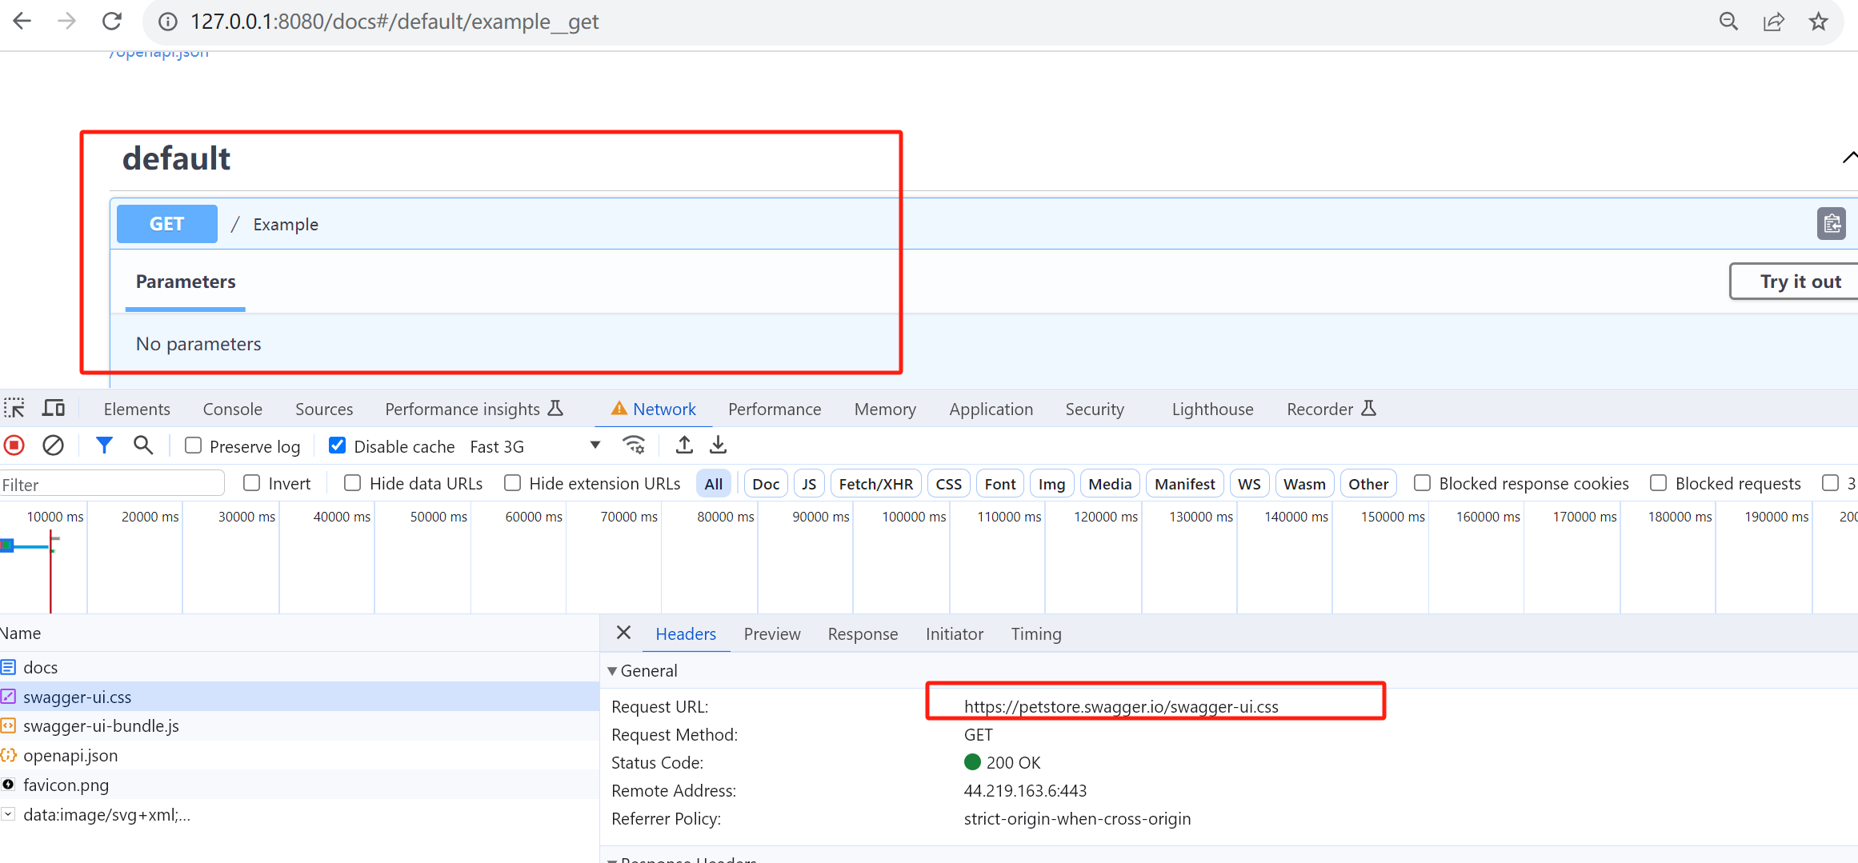This screenshot has height=863, width=1858.
Task: Share this page via the share icon
Action: click(x=1773, y=22)
